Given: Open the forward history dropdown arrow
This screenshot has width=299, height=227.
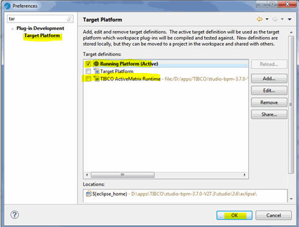Looking at the screenshot, I should pyautogui.click(x=282, y=19).
